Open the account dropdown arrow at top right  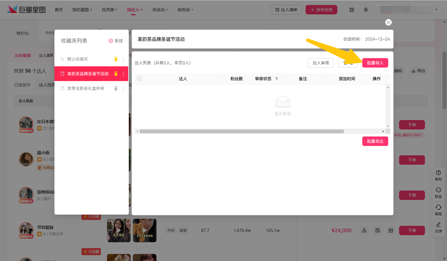[x=437, y=10]
